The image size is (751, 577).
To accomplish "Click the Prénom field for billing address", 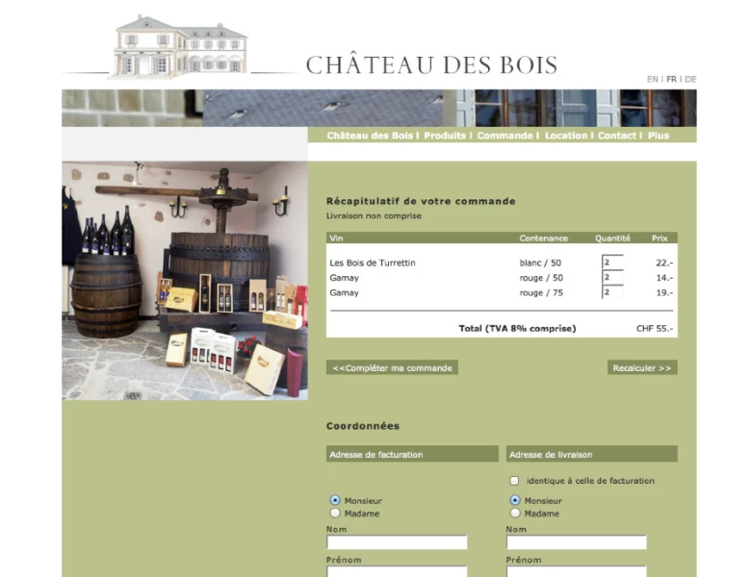I will [397, 572].
